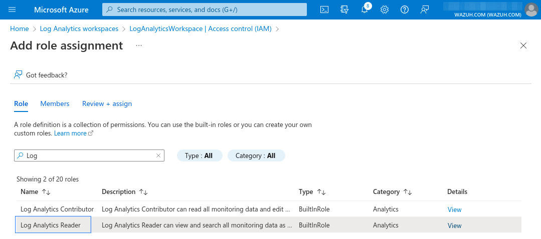Click the Type column header
This screenshot has height=239, width=541.
306,192
